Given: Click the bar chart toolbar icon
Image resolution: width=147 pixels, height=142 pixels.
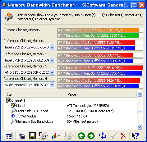Looking at the screenshot, I should click(54, 136).
